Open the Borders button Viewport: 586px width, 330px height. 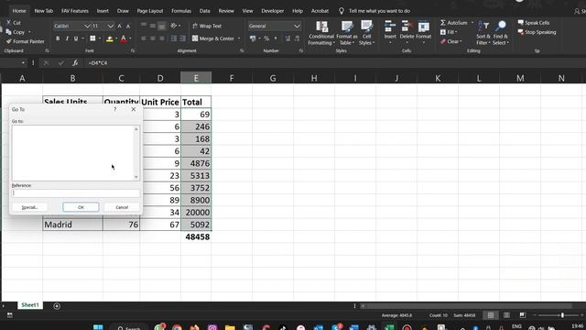click(x=92, y=38)
